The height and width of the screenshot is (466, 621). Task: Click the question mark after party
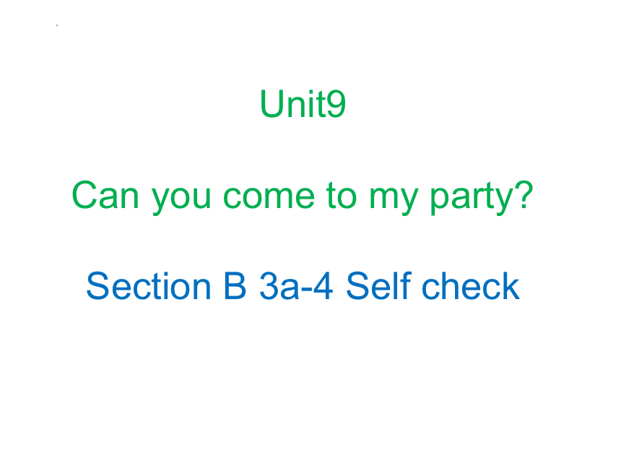525,194
